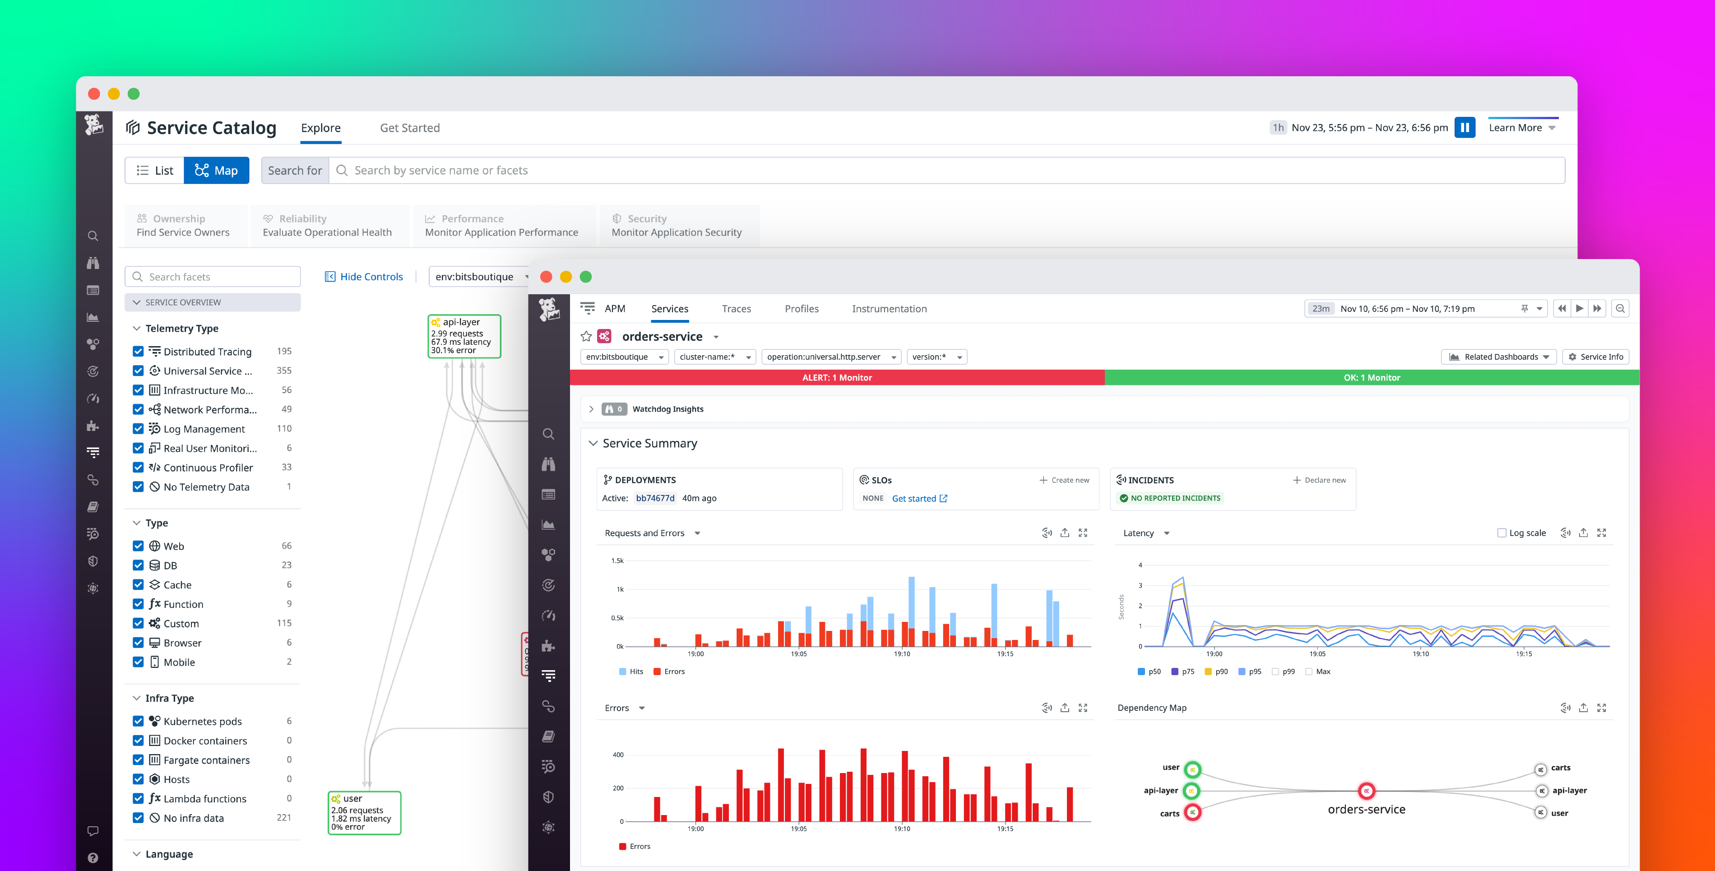Select the binoculars Watchdog icon in sidebar

click(93, 263)
